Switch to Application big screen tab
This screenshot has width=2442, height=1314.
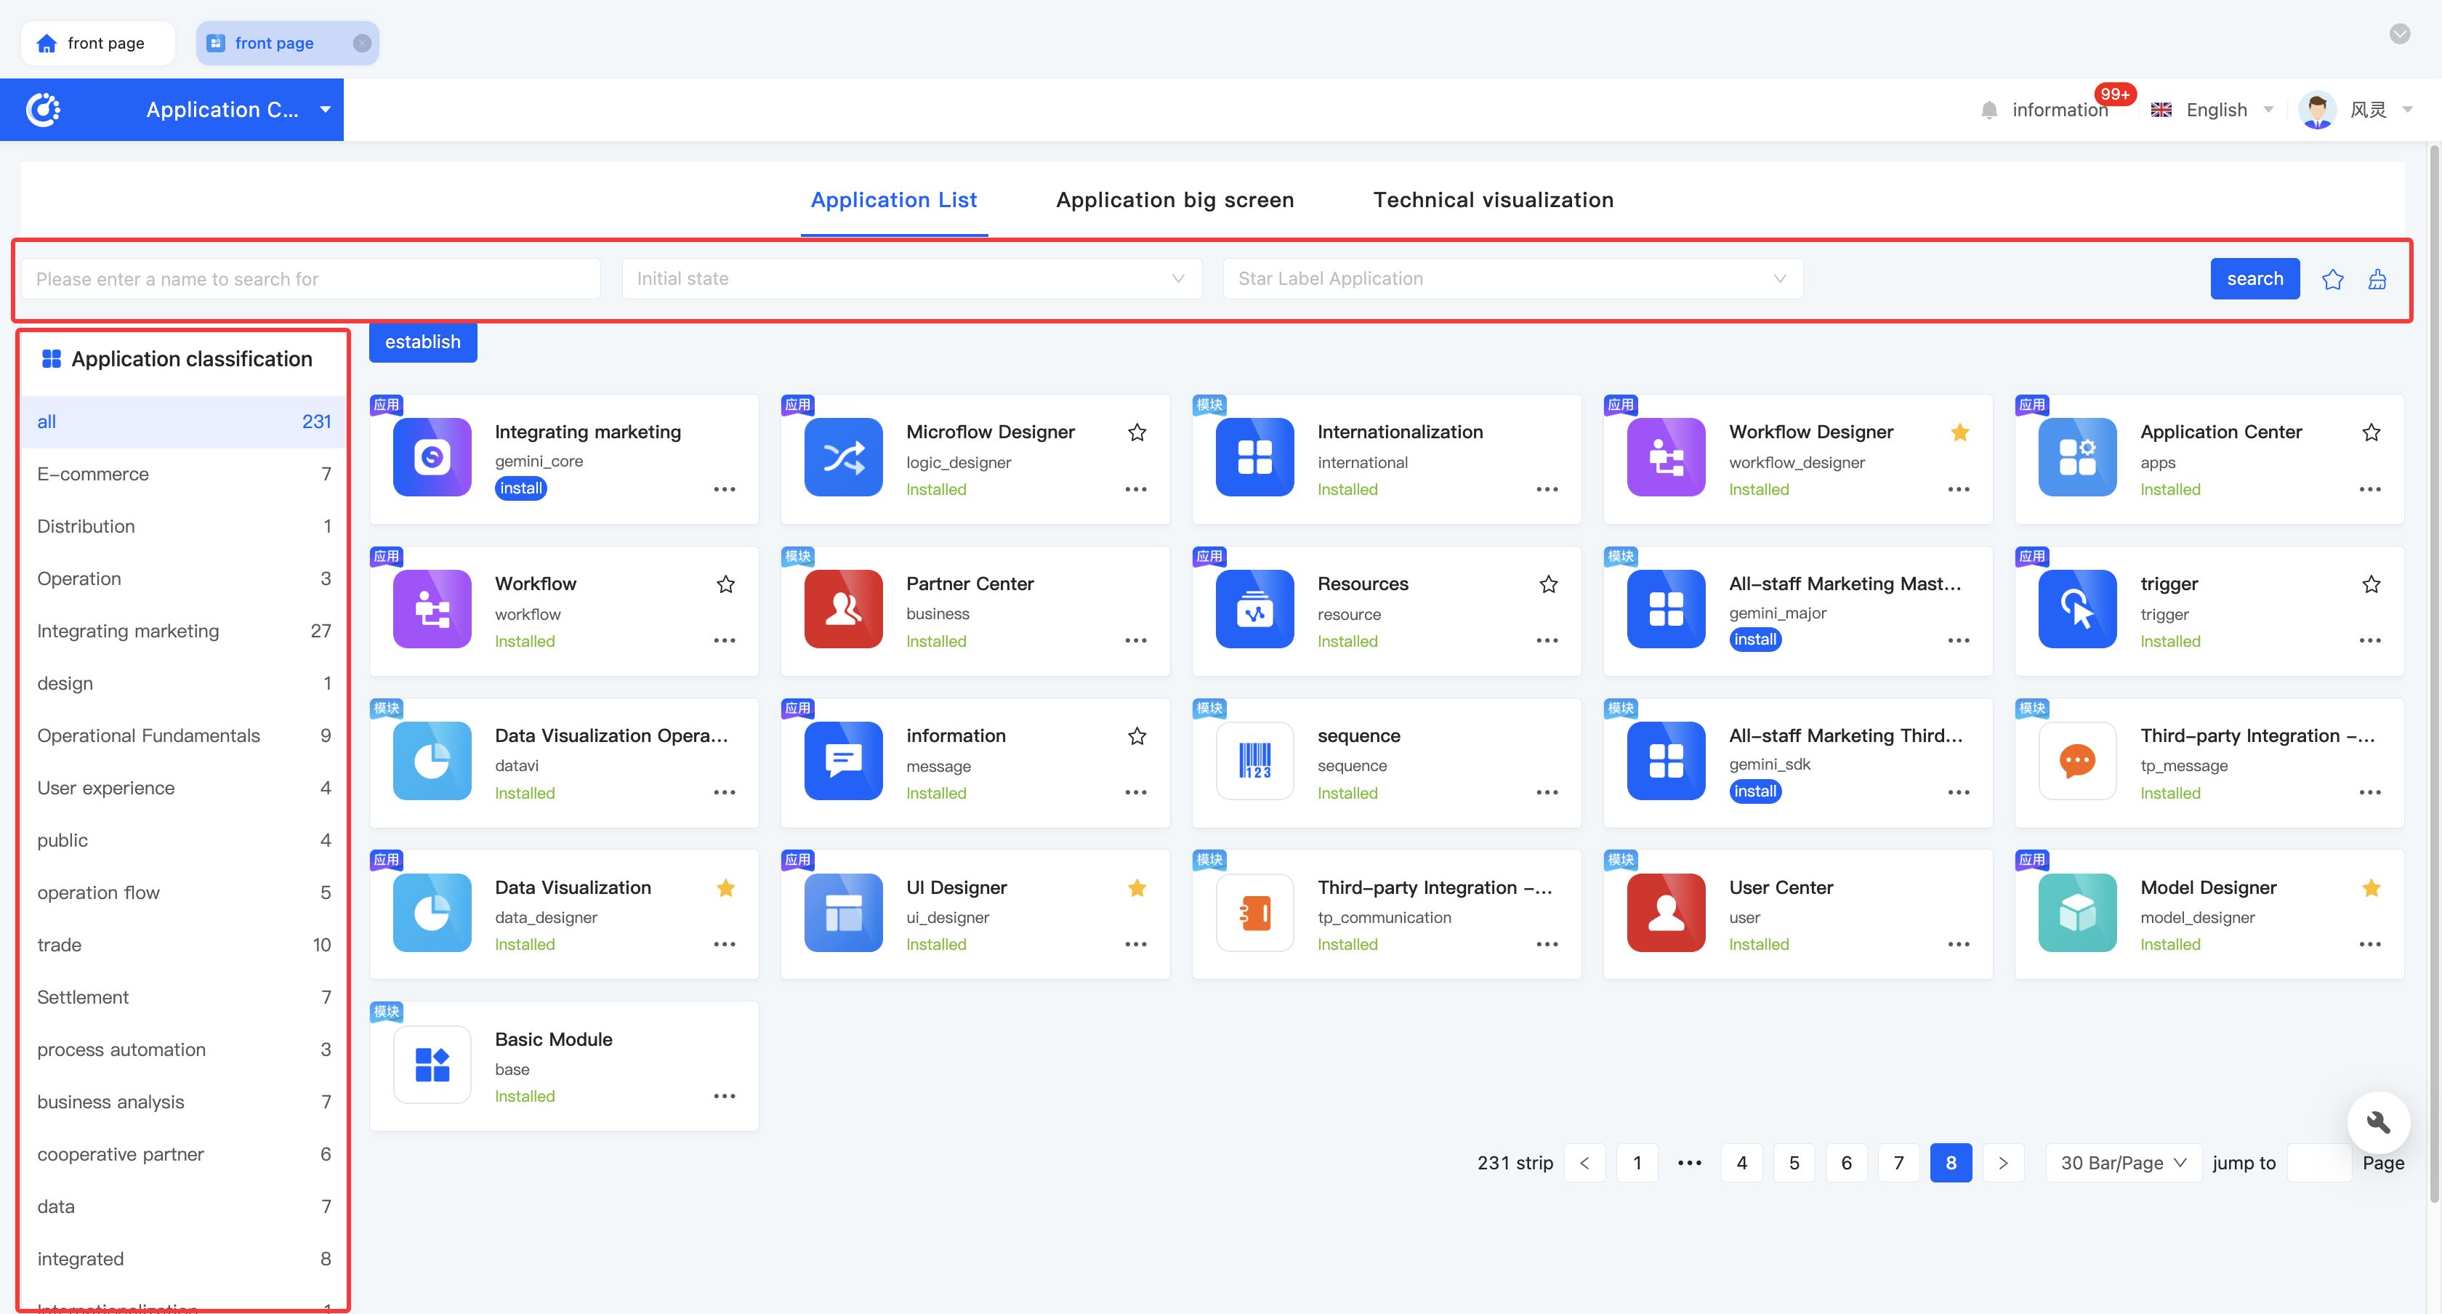pos(1174,200)
